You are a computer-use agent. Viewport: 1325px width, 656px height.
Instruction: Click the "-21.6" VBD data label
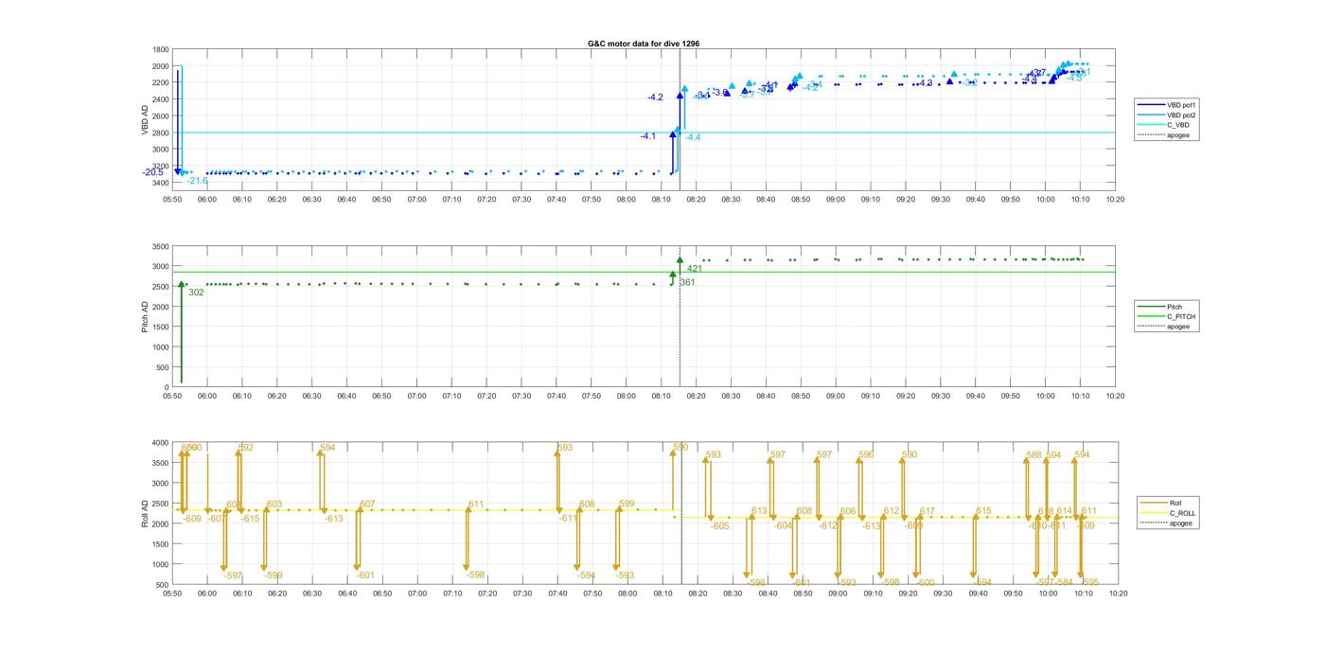click(197, 181)
